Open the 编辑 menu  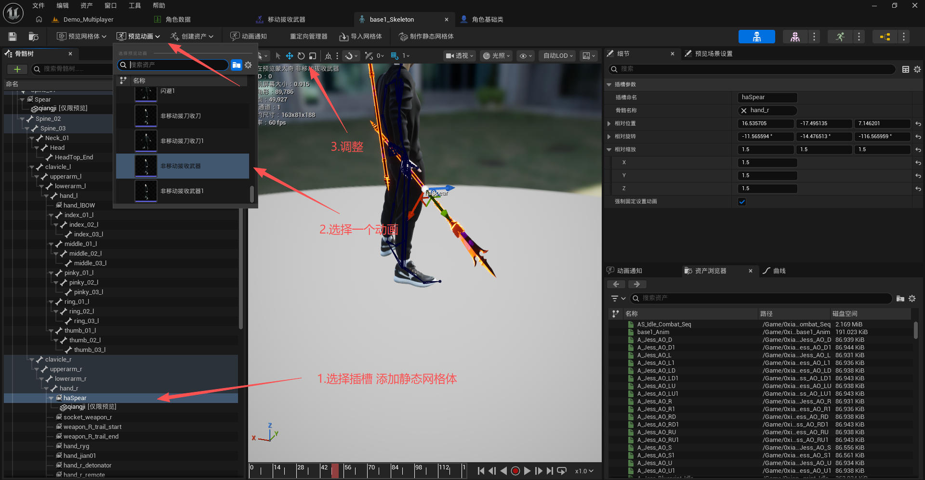[63, 6]
